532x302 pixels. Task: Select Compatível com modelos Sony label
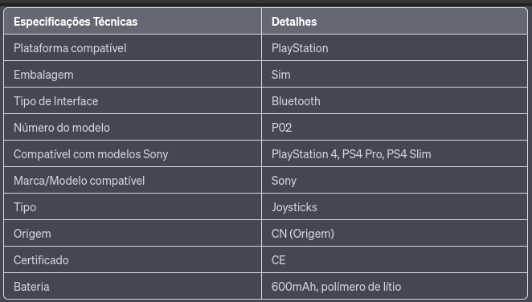coord(133,154)
